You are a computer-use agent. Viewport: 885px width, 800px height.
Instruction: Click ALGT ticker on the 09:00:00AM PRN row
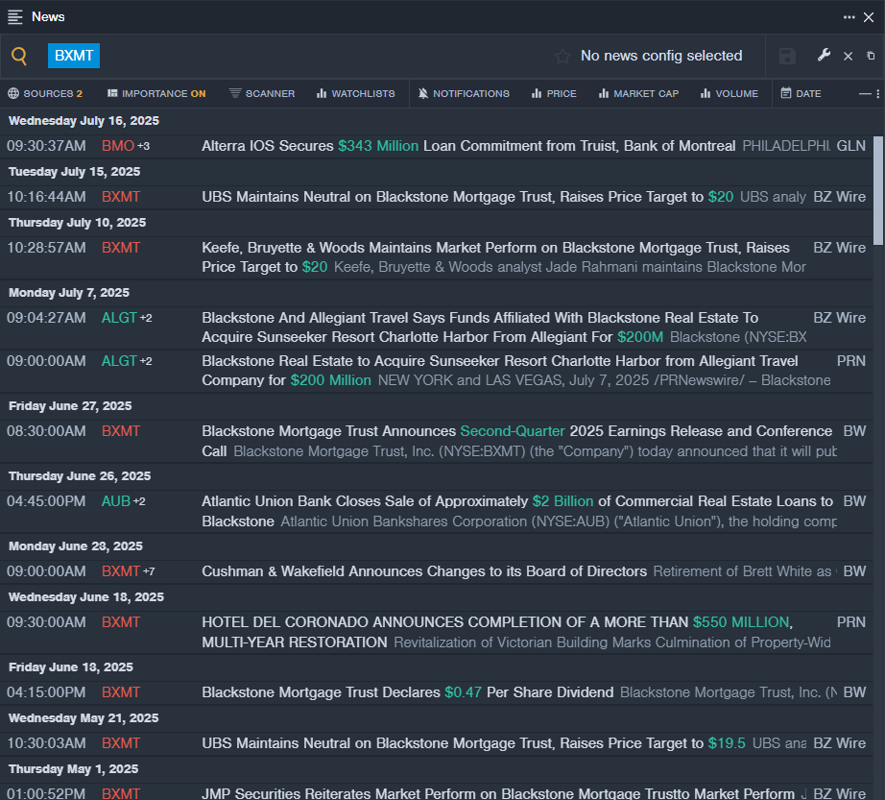click(x=119, y=361)
